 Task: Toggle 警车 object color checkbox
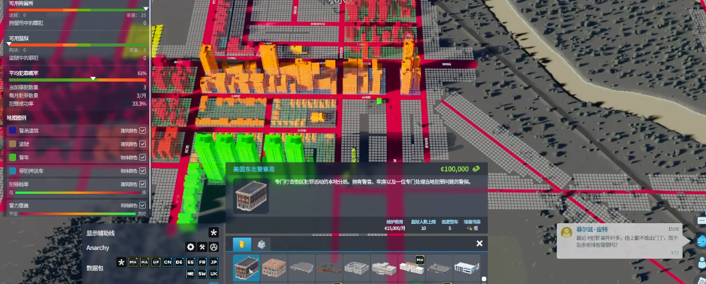click(143, 157)
